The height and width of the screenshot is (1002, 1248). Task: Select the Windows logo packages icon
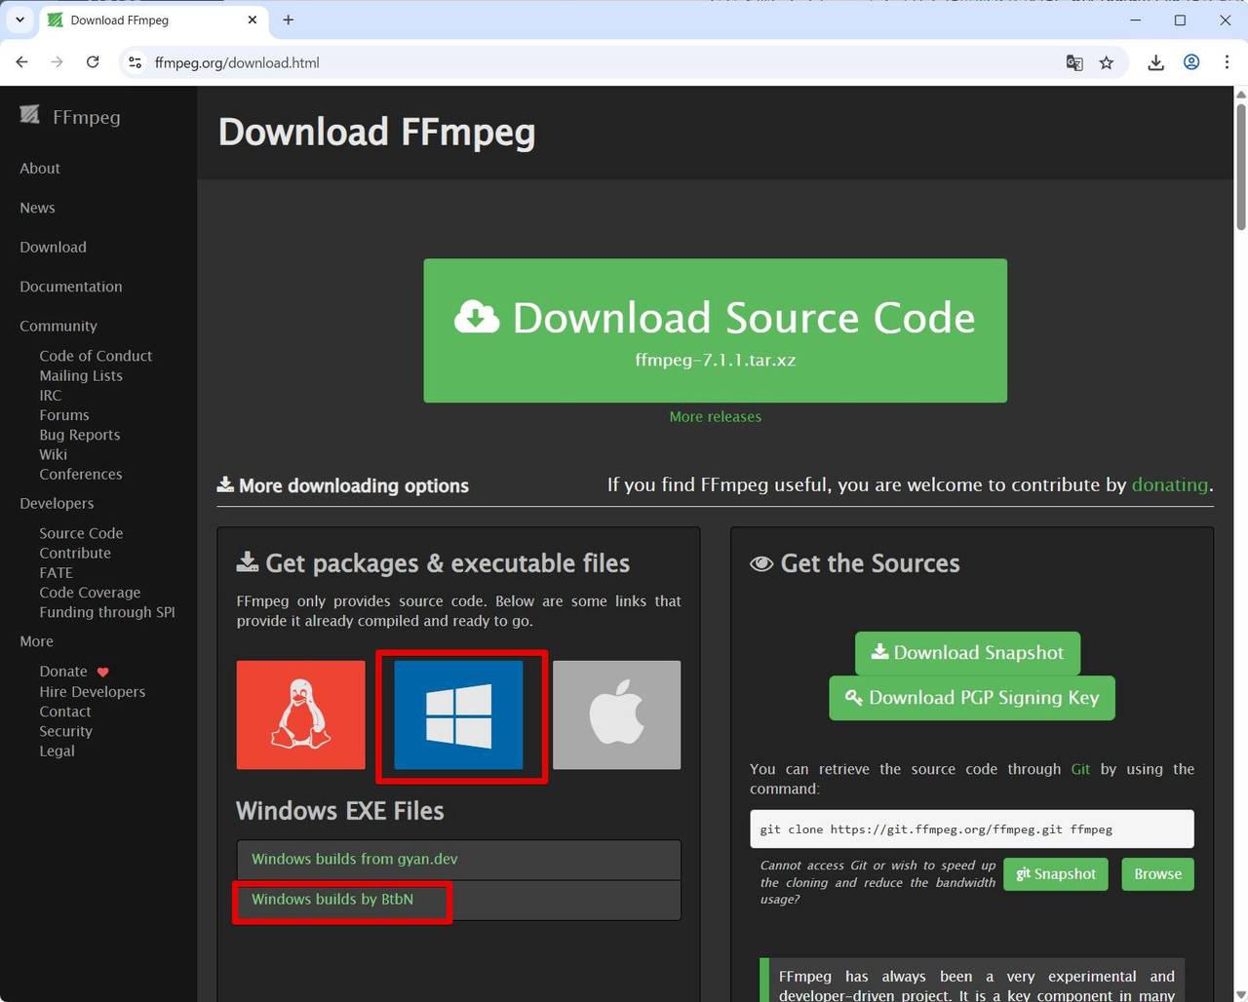click(x=458, y=714)
